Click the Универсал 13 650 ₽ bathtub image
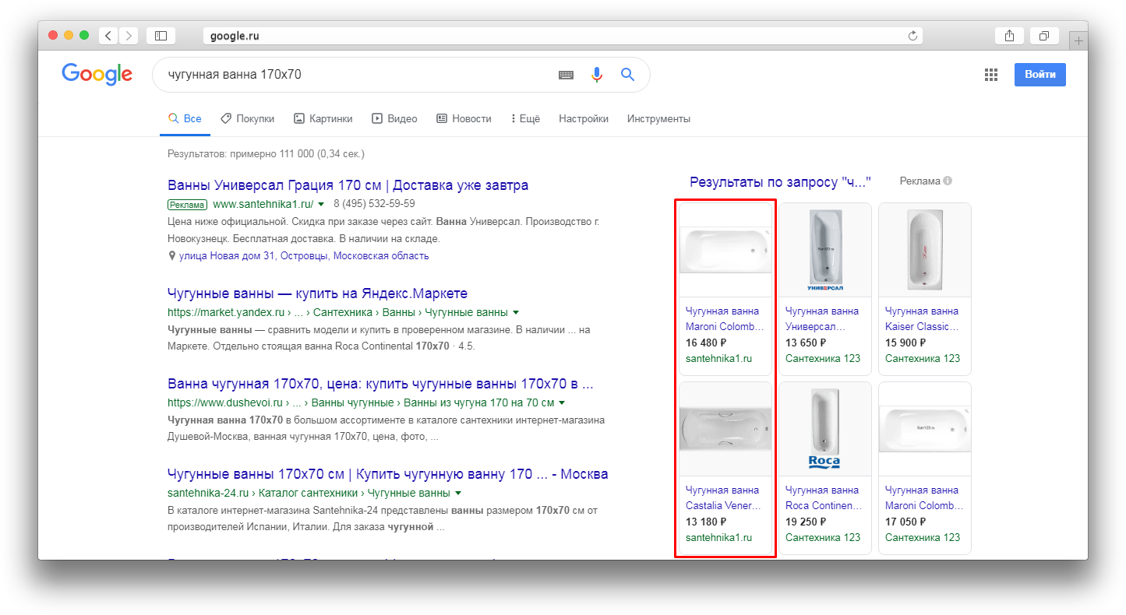This screenshot has height=615, width=1126. click(x=825, y=250)
